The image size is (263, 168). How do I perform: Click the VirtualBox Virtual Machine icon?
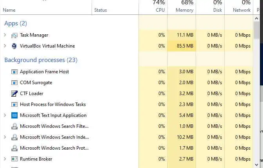pyautogui.click(x=14, y=46)
